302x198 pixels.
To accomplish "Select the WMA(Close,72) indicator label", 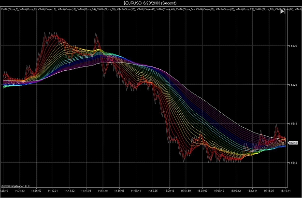I will (x=245, y=9).
